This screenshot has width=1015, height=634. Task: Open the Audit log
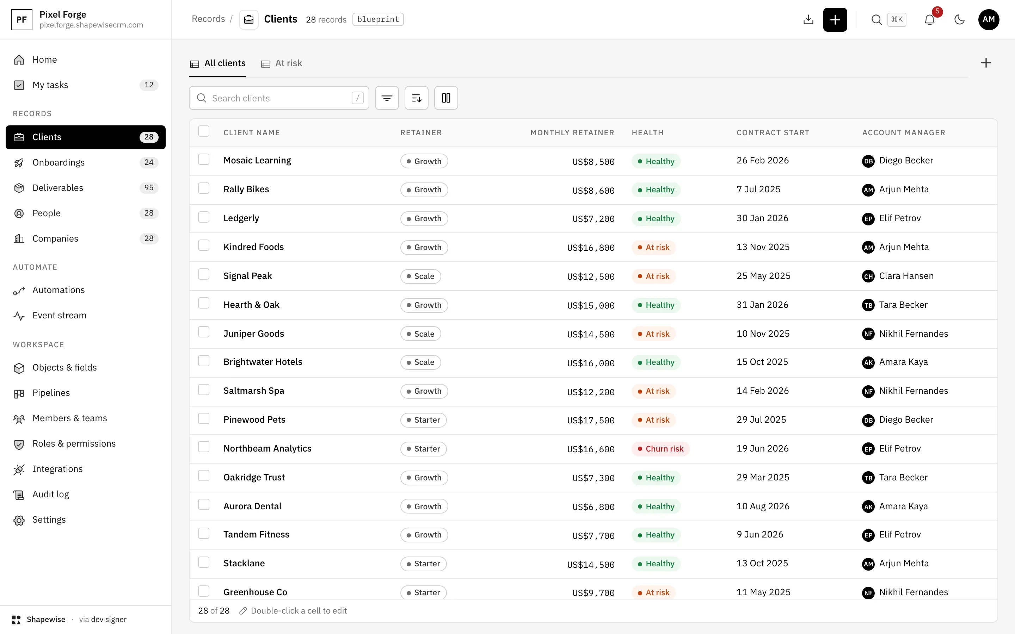click(86, 495)
